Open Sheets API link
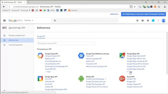The height and width of the screenshot is (94, 168). [49, 87]
